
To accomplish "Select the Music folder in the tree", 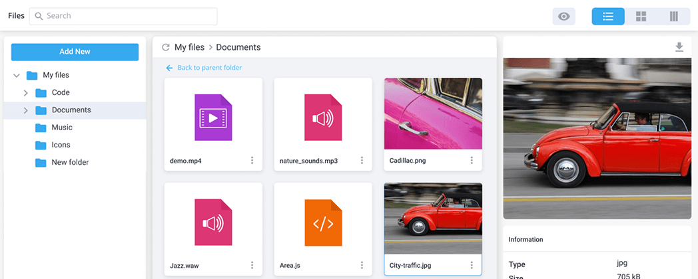I will 75,128.
